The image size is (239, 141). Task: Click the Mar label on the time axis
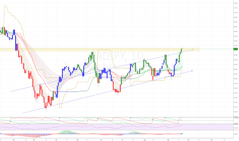pos(34,140)
